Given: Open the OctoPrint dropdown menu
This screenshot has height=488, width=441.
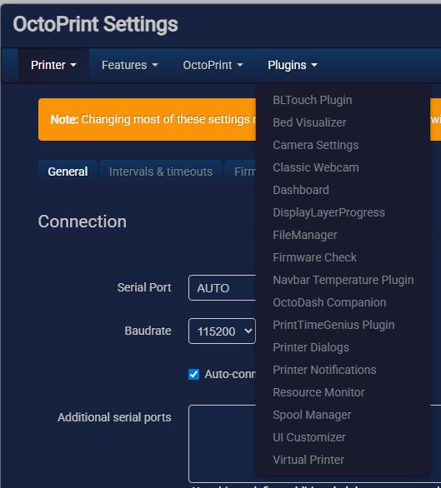Looking at the screenshot, I should pyautogui.click(x=213, y=65).
